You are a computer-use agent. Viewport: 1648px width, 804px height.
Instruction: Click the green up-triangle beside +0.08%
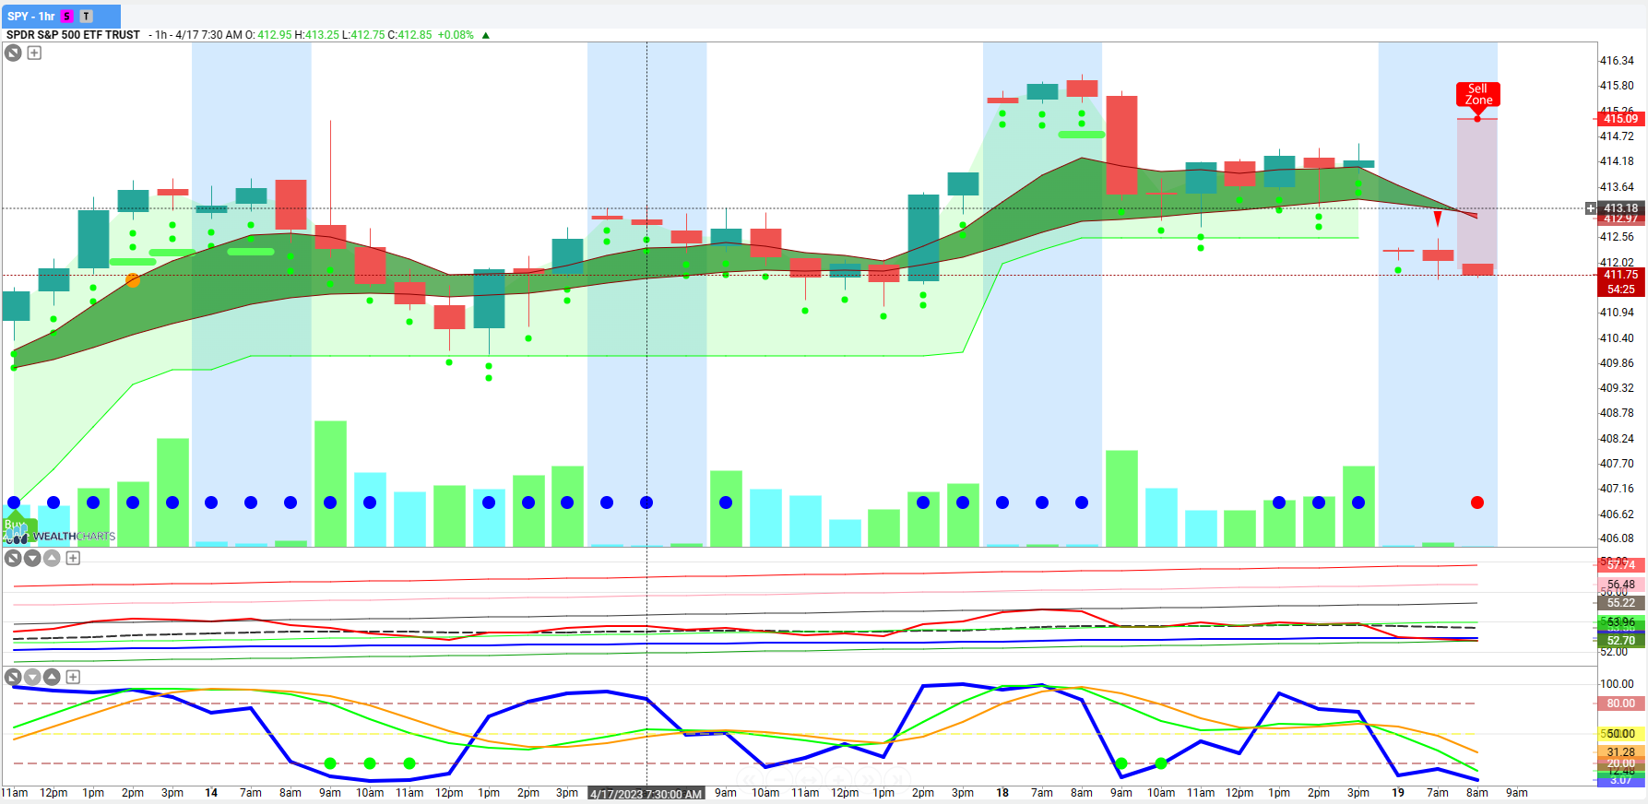pyautogui.click(x=486, y=35)
